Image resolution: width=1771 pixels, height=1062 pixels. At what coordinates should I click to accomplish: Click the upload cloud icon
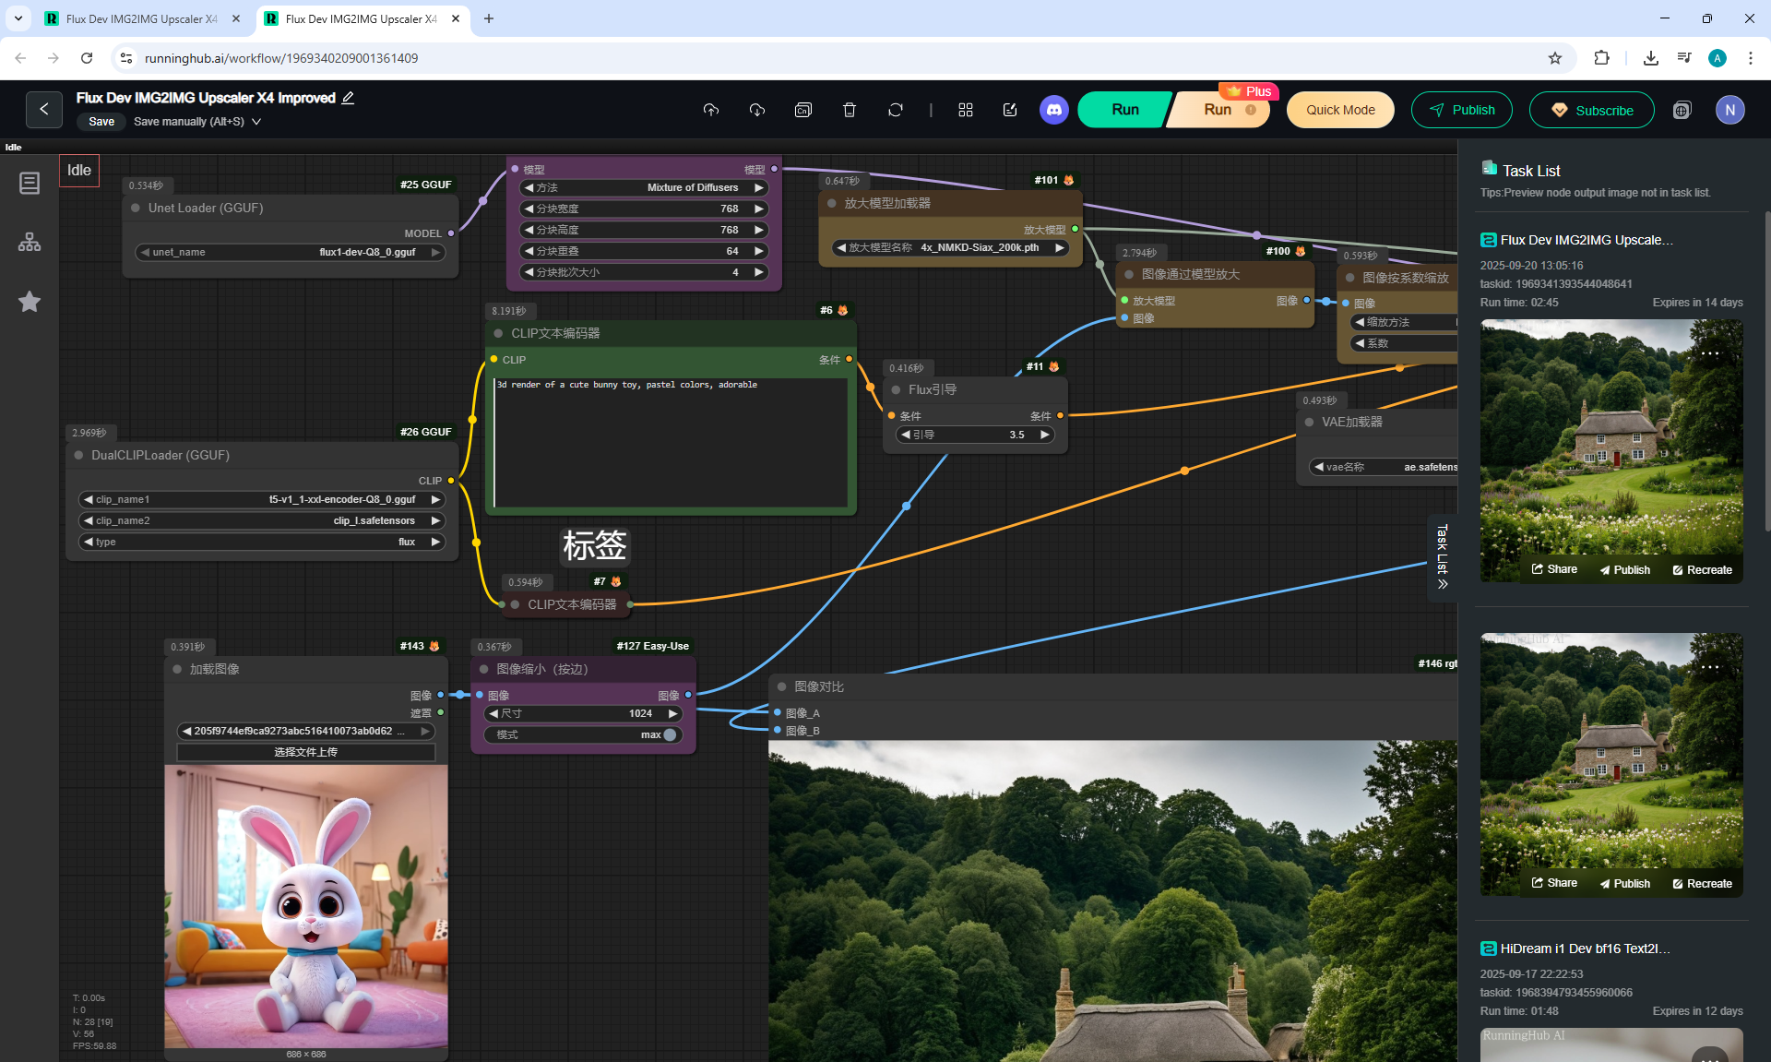pos(710,110)
